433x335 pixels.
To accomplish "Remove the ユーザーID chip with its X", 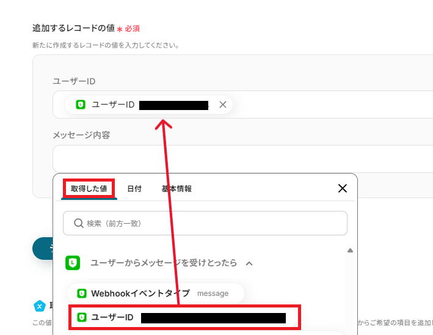I will (x=223, y=105).
